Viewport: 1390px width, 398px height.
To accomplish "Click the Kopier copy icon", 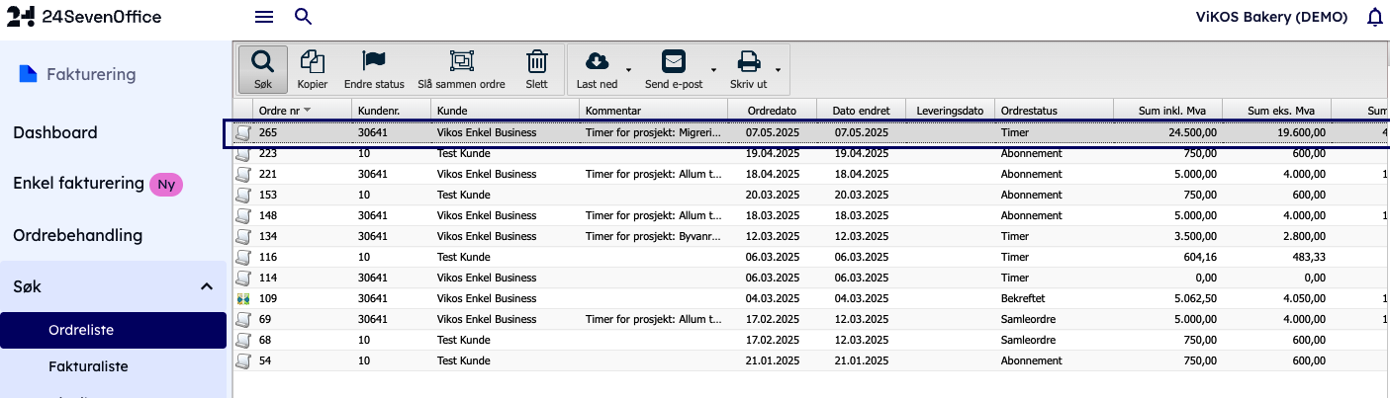I will [x=313, y=62].
